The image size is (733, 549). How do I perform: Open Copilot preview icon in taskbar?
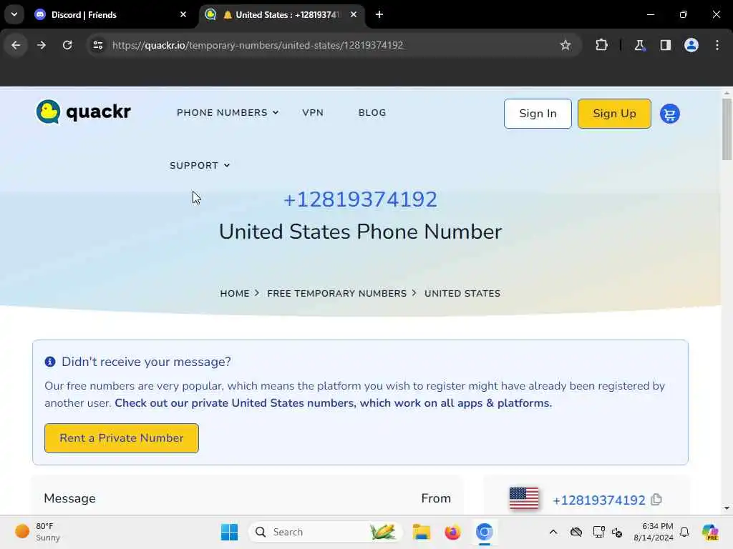pyautogui.click(x=709, y=532)
